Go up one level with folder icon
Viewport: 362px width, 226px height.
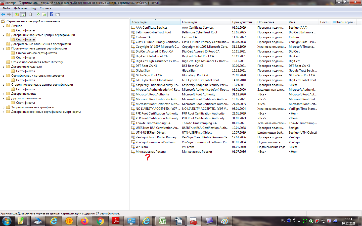coord(17,15)
